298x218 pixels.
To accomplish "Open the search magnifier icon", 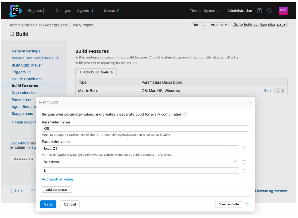I will (270, 11).
